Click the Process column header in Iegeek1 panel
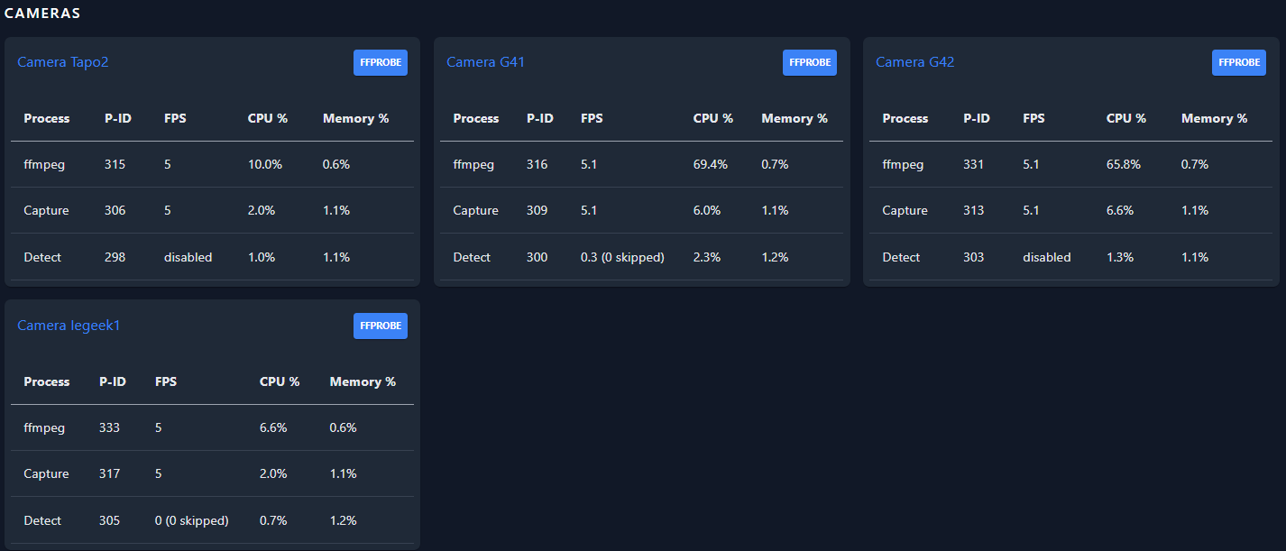Image resolution: width=1286 pixels, height=551 pixels. pos(46,381)
